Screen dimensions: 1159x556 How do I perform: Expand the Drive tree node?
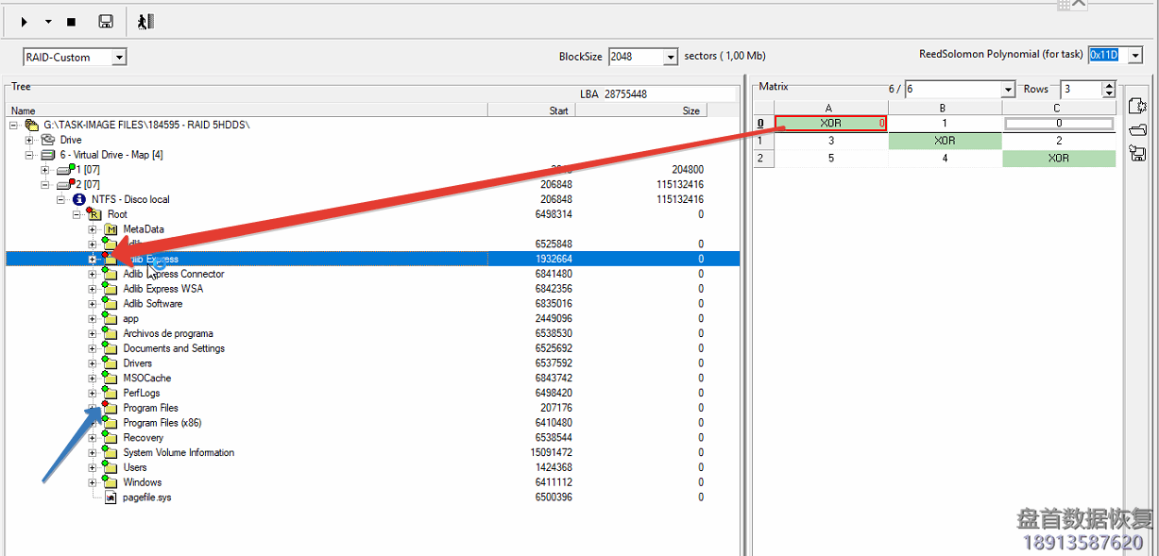tap(29, 139)
